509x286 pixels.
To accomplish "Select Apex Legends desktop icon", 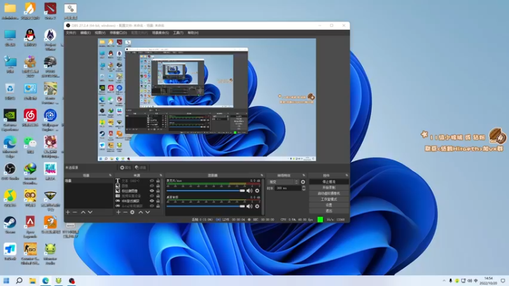I will pos(30,227).
